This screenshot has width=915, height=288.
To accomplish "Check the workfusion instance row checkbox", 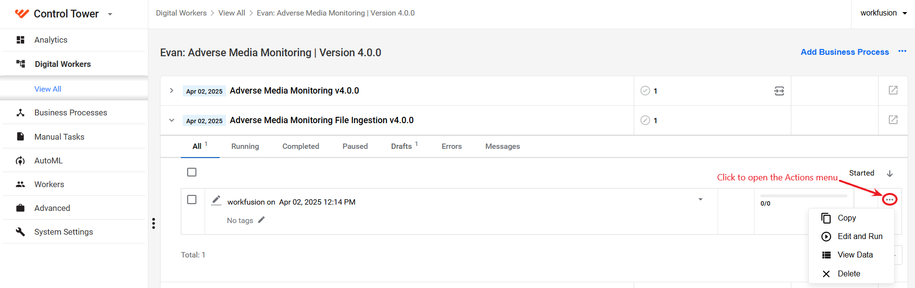I will [x=192, y=200].
